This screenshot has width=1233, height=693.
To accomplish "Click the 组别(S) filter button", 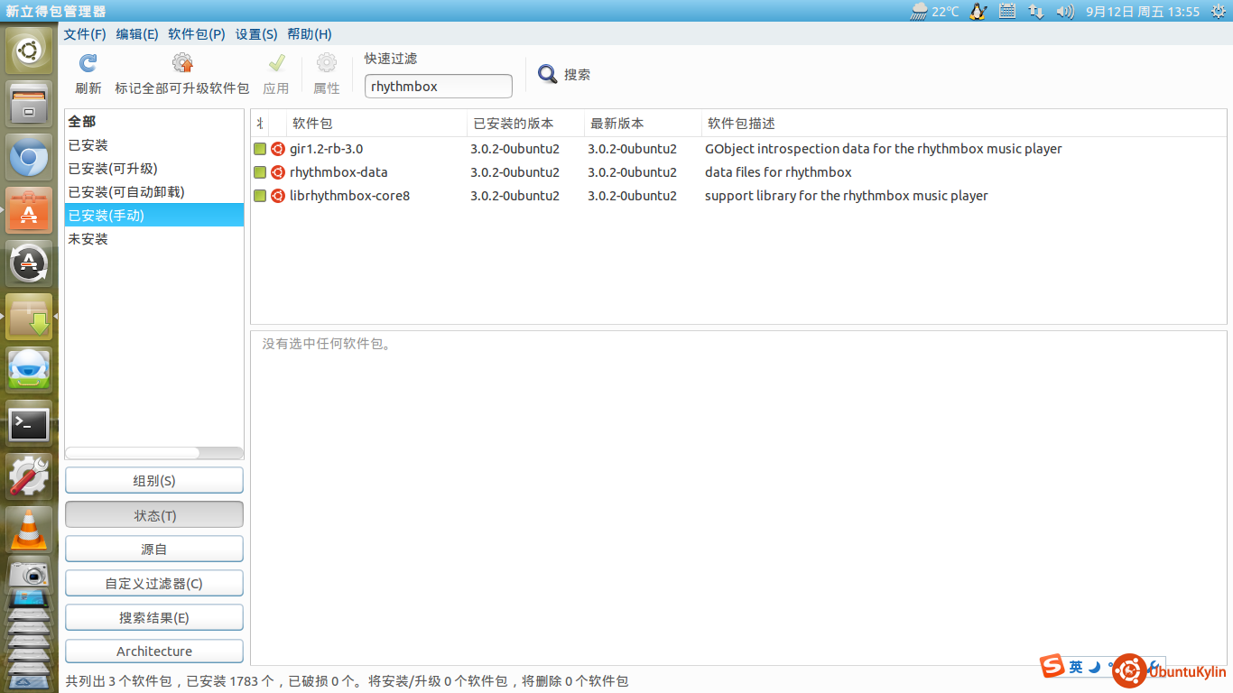I will coord(154,481).
